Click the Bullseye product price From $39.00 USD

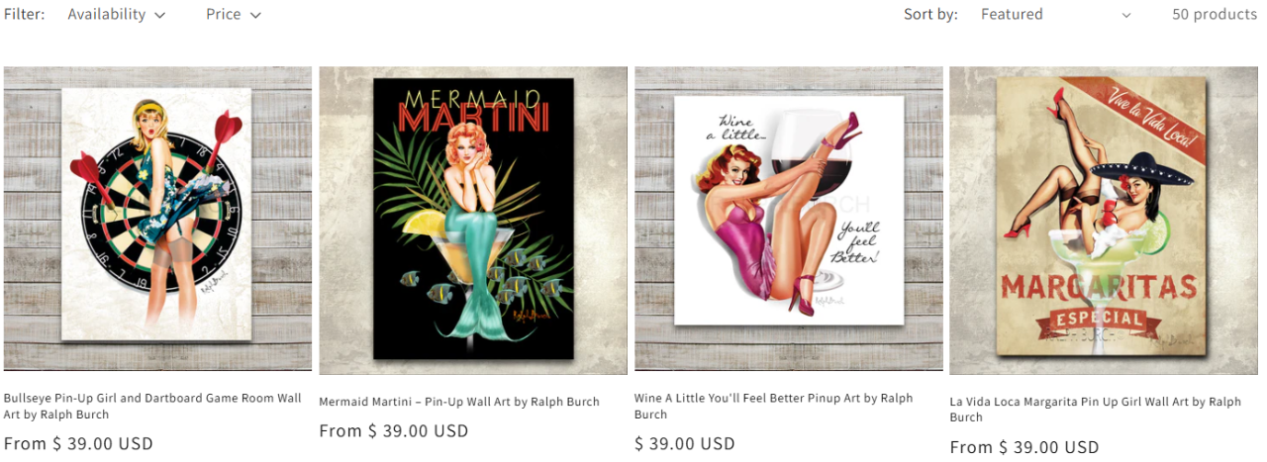[x=78, y=444]
